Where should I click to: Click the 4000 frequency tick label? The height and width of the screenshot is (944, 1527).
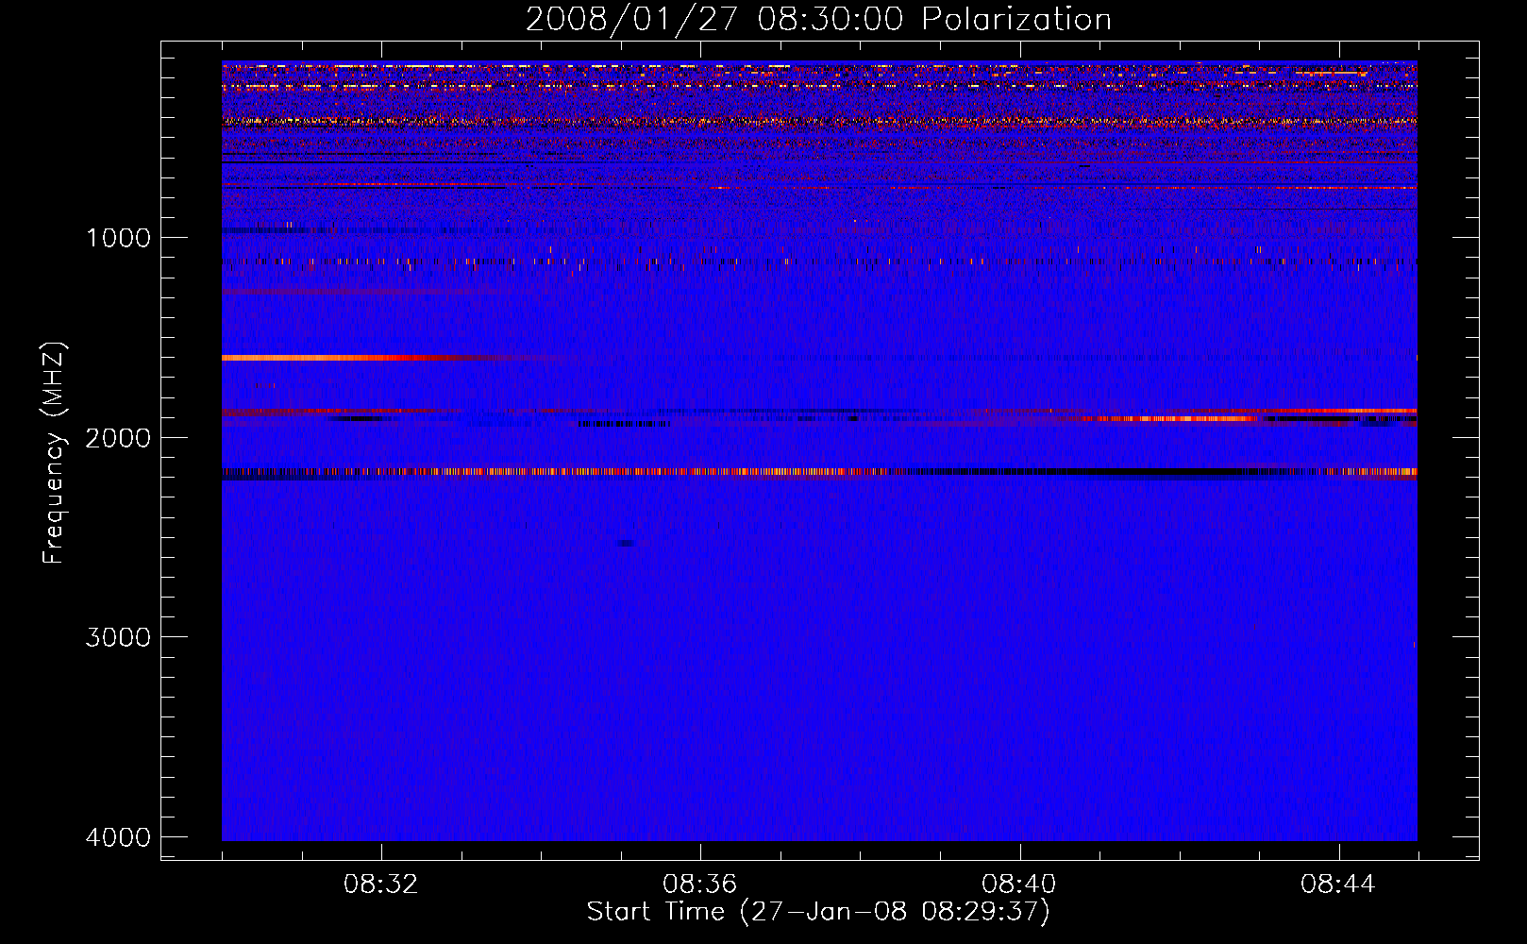click(x=118, y=837)
